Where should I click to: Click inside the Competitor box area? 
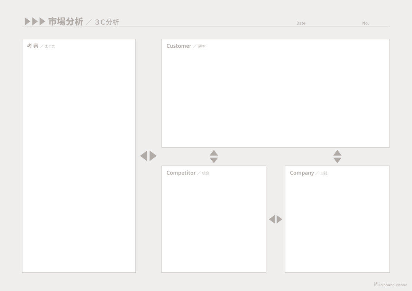(214, 223)
